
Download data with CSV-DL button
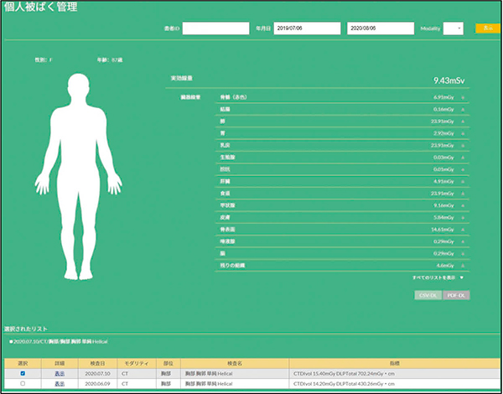point(428,295)
